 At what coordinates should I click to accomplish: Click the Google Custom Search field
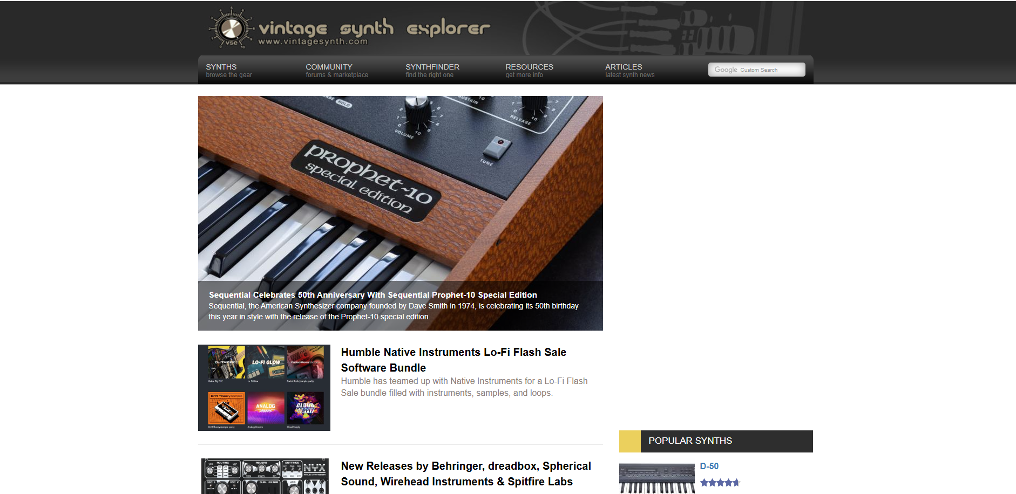[x=756, y=70]
